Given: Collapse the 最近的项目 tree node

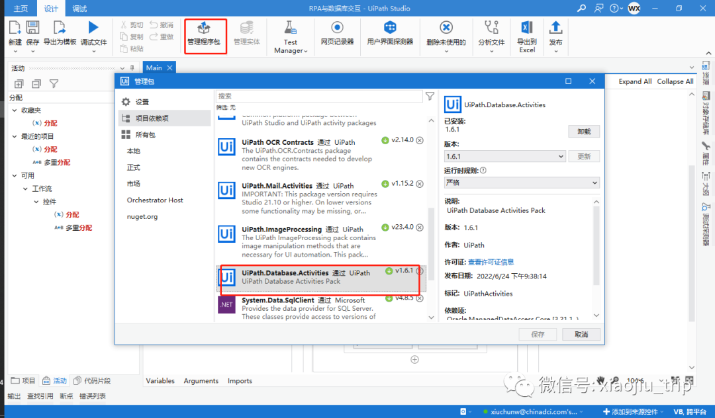Looking at the screenshot, I should tap(14, 136).
